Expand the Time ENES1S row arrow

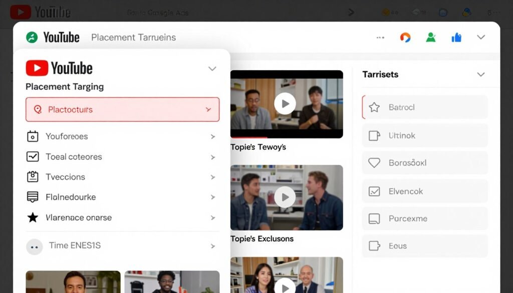point(213,246)
